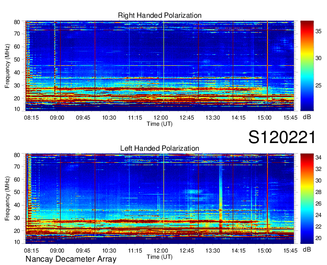Image resolution: width=327 pixels, height=265 pixels.
Task: Click the 40 frequency tick of bottom plot
Action: point(17,205)
